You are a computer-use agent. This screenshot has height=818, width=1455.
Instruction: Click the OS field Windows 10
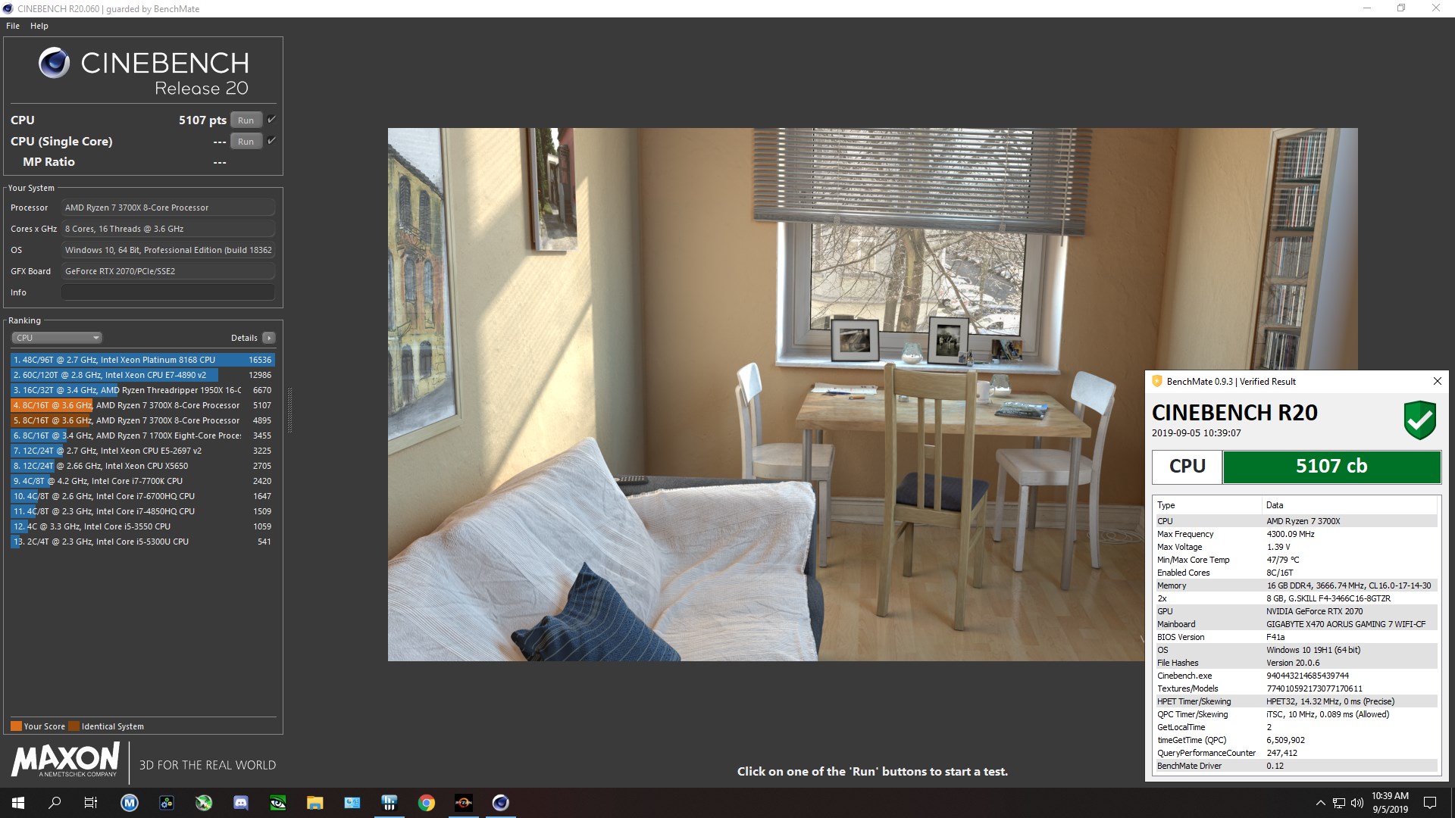[168, 250]
